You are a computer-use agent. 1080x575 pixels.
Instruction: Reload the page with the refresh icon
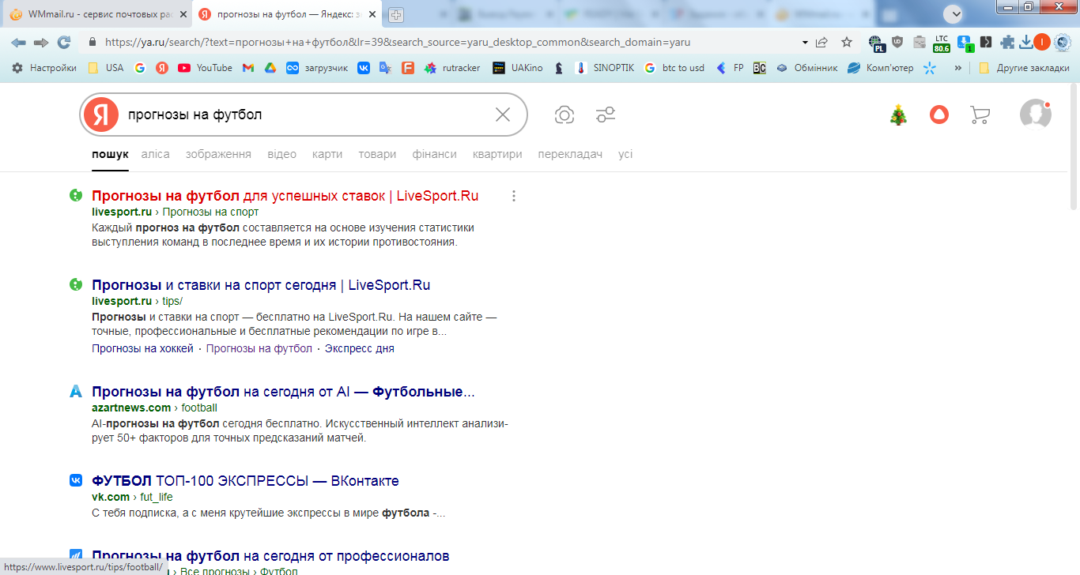[64, 43]
